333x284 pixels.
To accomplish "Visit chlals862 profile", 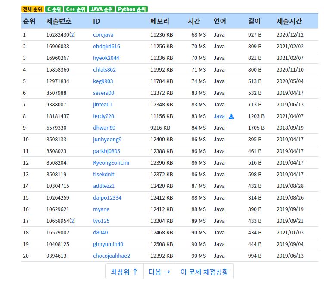I will [105, 70].
